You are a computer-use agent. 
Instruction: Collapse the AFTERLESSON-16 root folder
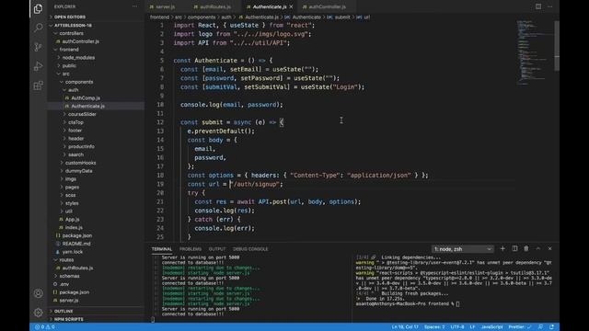point(73,25)
